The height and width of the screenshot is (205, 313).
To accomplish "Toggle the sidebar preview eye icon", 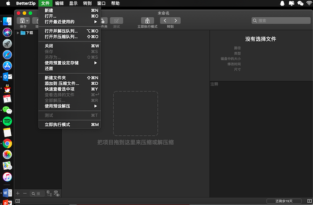I will [x=57, y=193].
